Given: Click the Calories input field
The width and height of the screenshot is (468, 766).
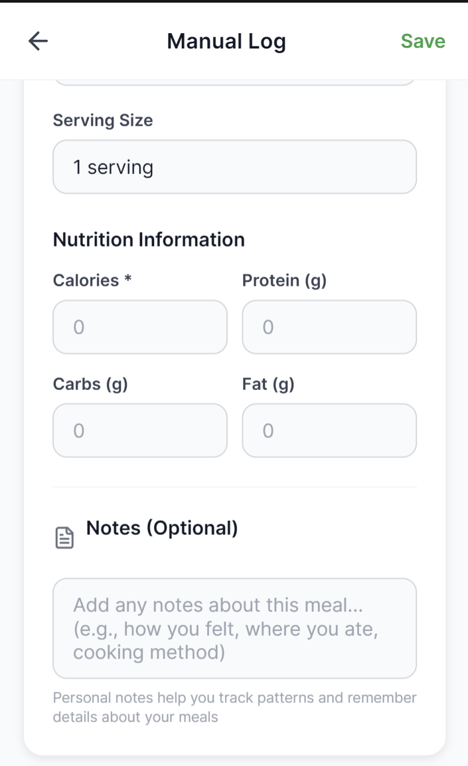Looking at the screenshot, I should pyautogui.click(x=140, y=327).
